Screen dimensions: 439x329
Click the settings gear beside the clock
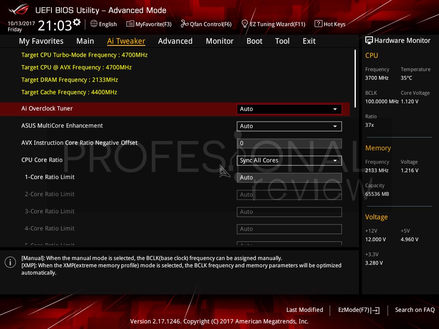76,22
